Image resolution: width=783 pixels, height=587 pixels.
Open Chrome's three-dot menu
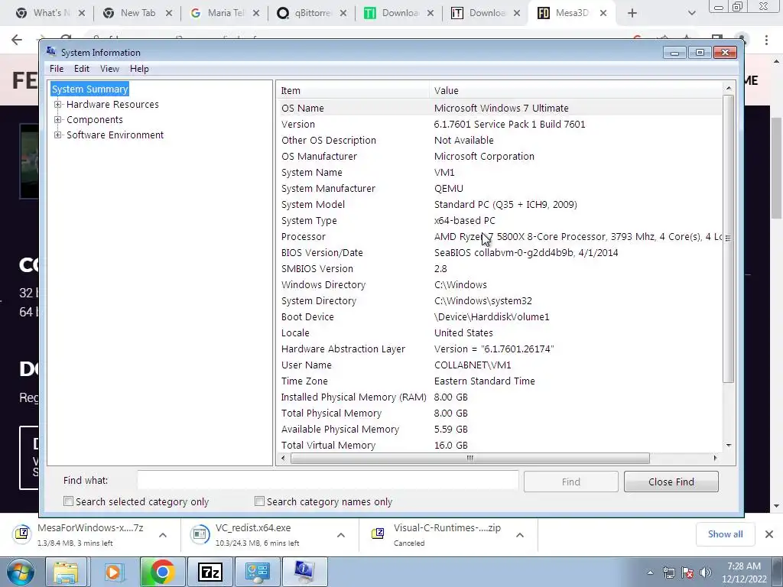click(x=766, y=40)
